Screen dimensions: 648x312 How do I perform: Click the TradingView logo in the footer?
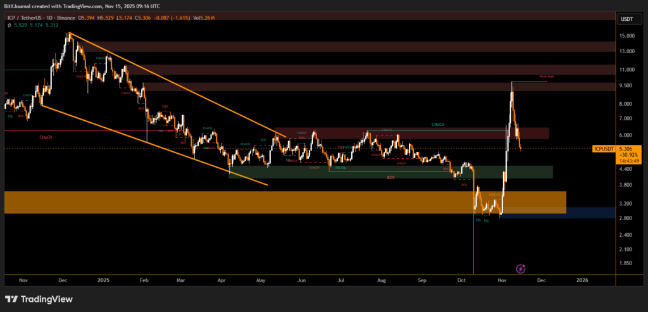click(x=39, y=299)
